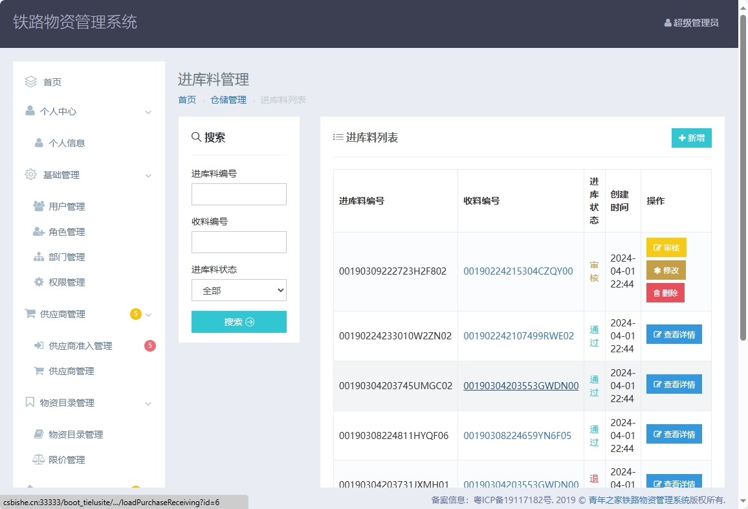
Task: Open 用户管理 via its users icon
Action: (39, 206)
